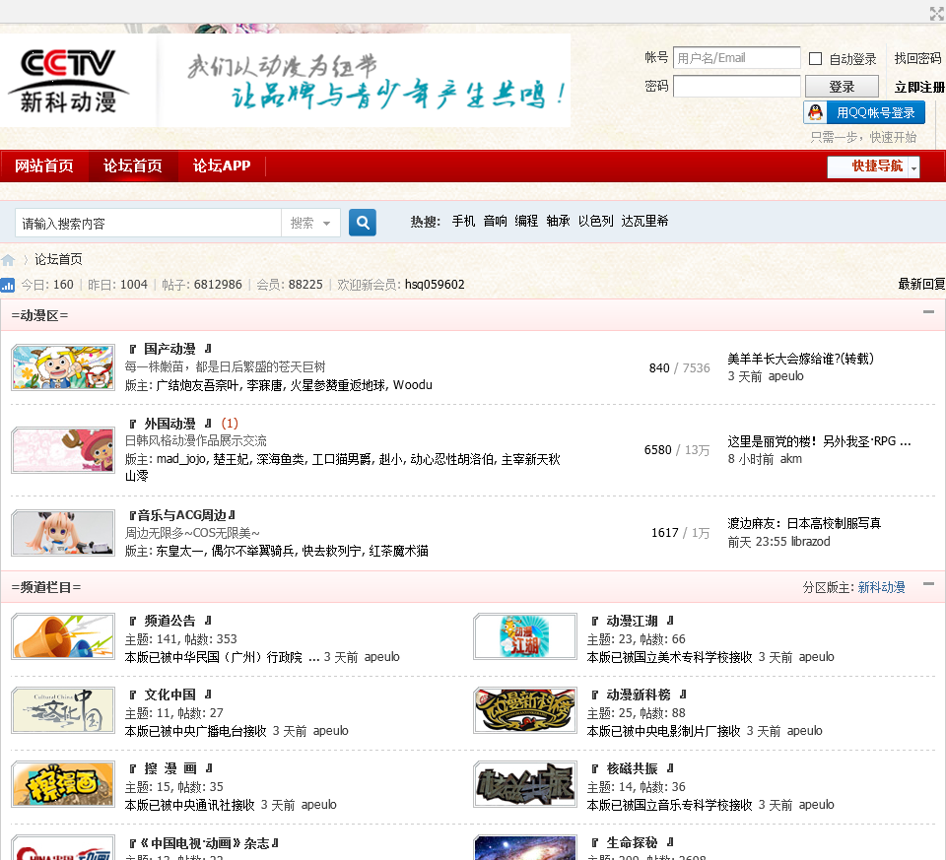This screenshot has height=860, width=946.
Task: Click hot search term 音响
Action: click(496, 222)
